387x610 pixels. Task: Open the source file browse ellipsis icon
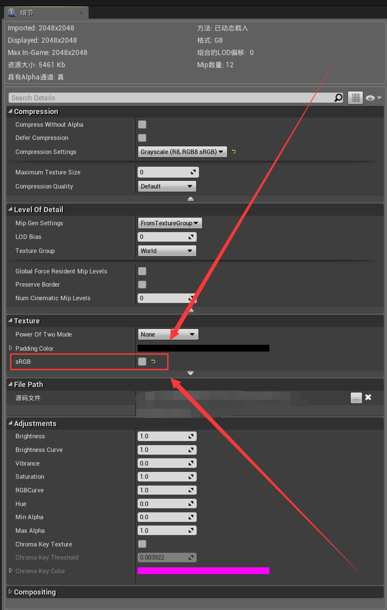point(356,397)
